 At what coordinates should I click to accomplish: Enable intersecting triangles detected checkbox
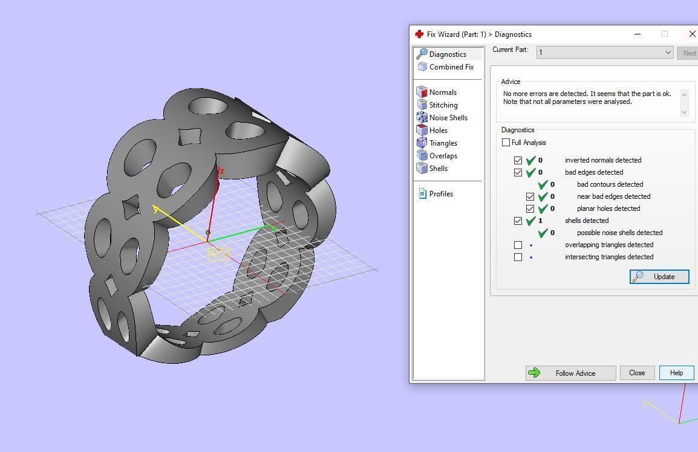pos(518,257)
